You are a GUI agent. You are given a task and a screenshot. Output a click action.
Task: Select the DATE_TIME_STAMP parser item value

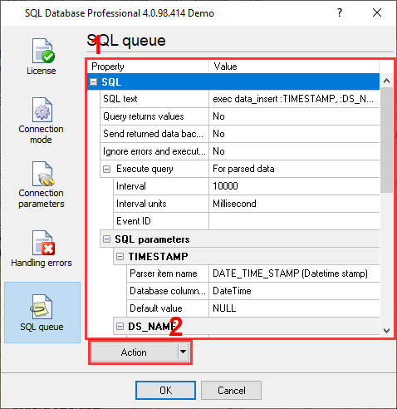coord(294,273)
